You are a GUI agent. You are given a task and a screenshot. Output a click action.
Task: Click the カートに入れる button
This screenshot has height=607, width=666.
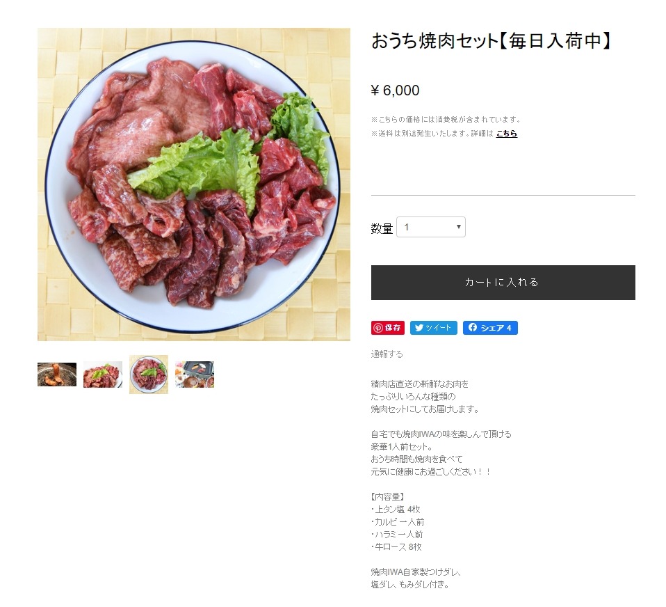503,283
